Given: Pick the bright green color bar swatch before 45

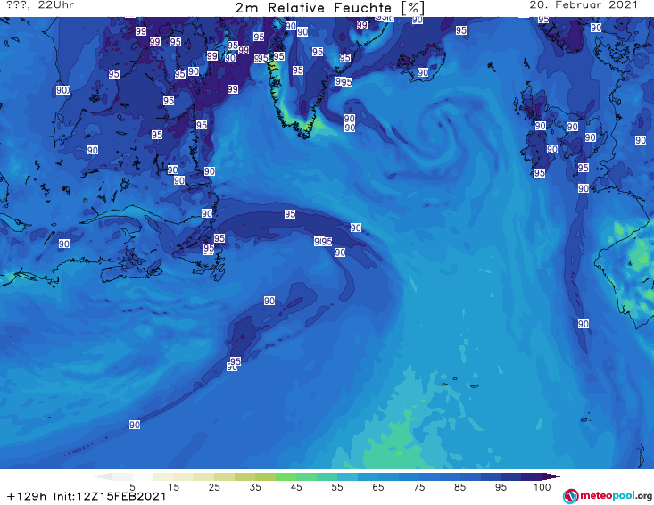Looking at the screenshot, I should (286, 476).
